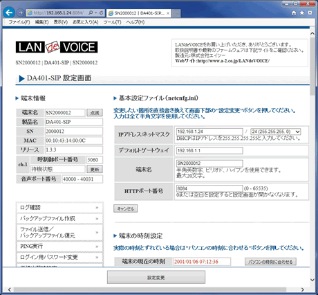
Task: Select the SN2000012 | DA401-SIP tab
Action: [x=139, y=13]
